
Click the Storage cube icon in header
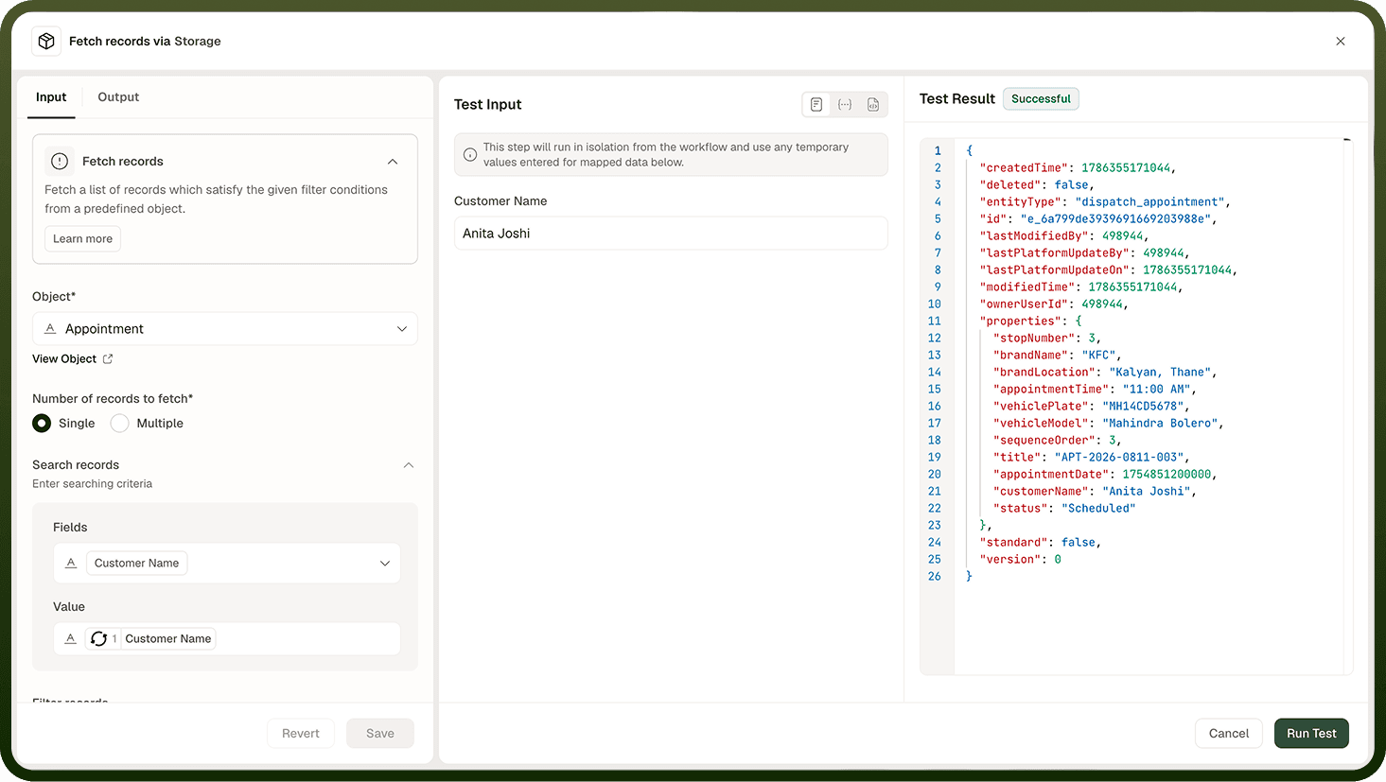click(46, 42)
